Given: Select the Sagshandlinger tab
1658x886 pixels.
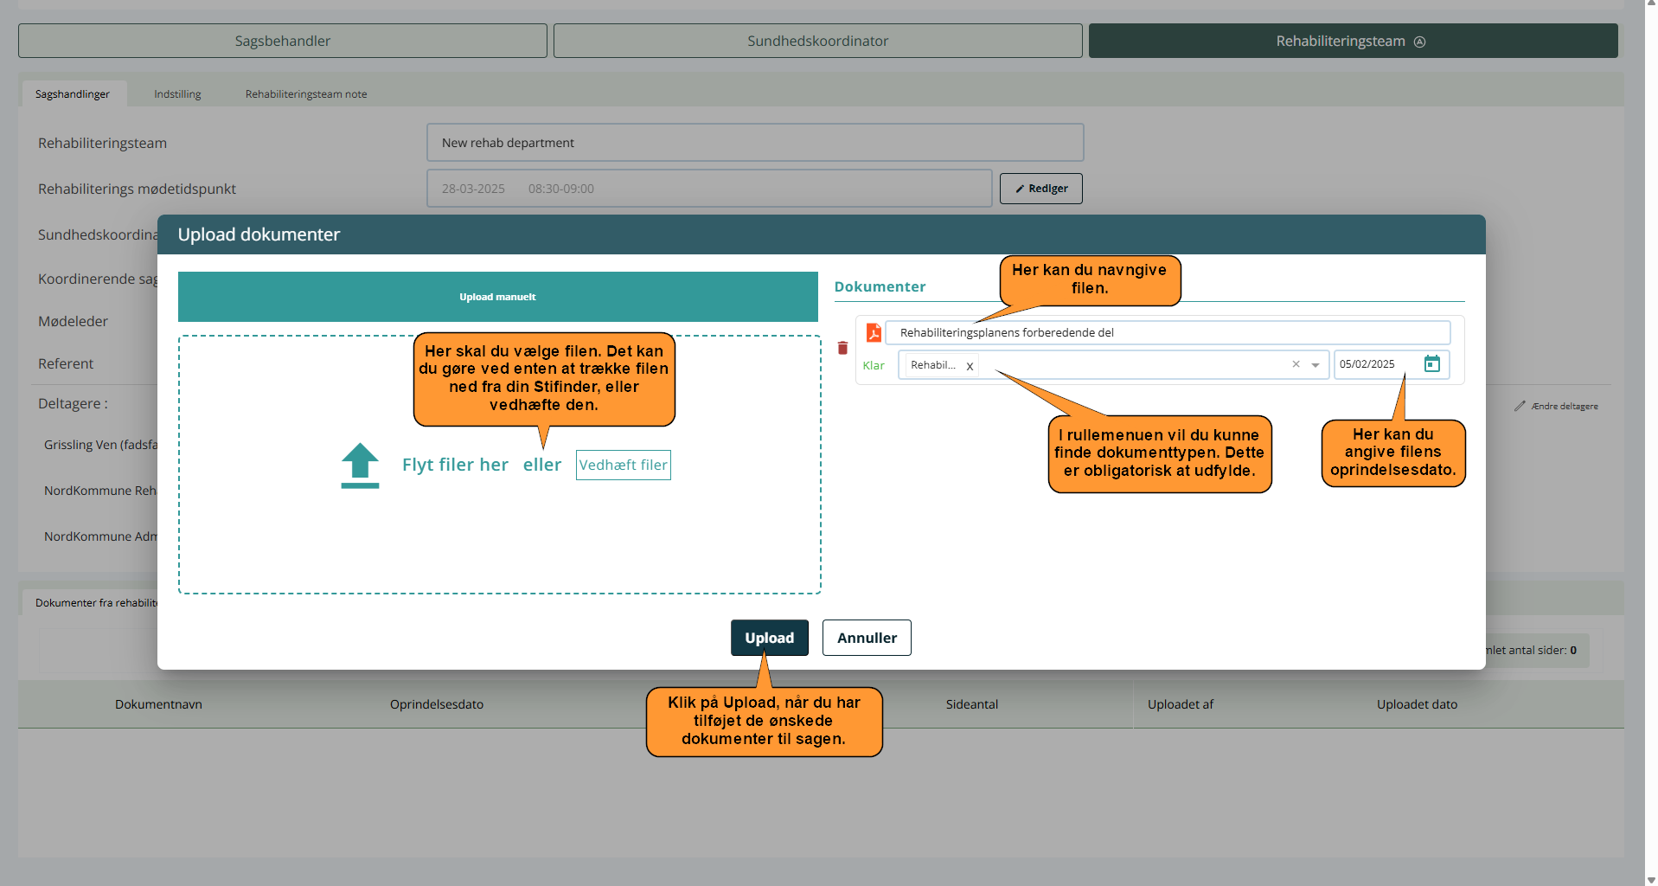Looking at the screenshot, I should [73, 94].
